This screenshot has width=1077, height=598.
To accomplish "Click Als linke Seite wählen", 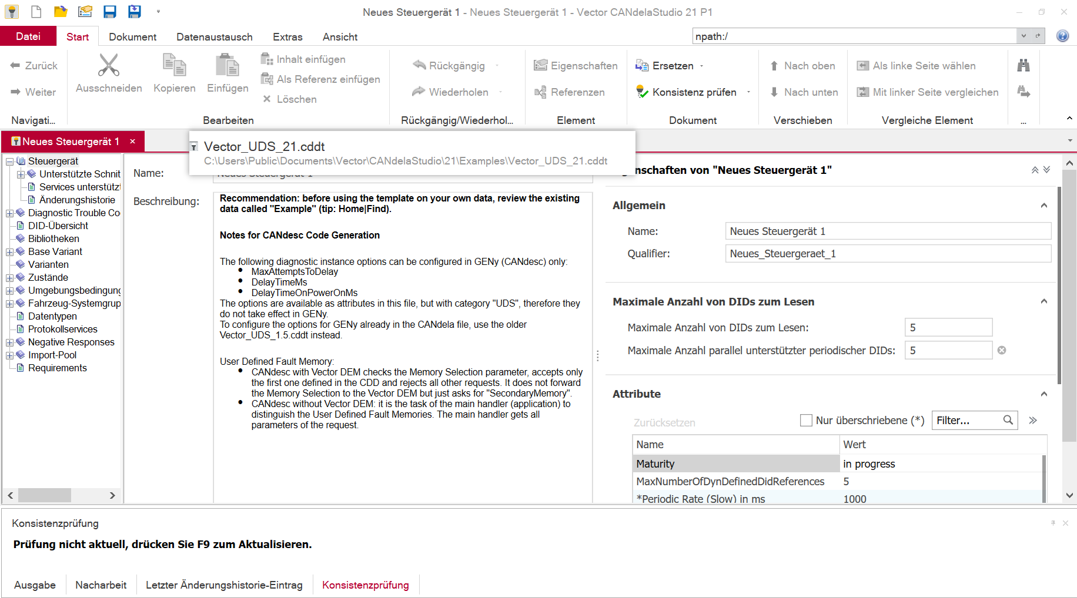I will [916, 66].
